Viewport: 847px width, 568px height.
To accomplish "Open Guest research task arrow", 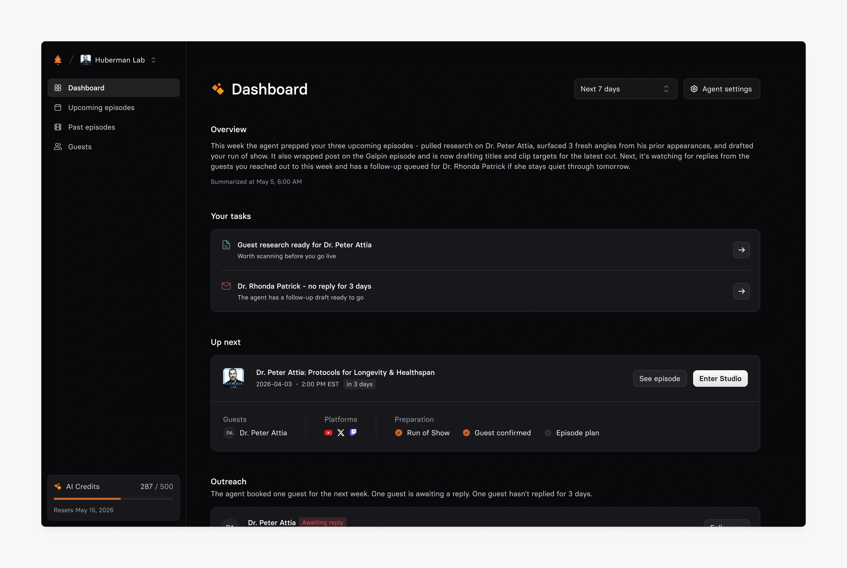I will [x=741, y=250].
